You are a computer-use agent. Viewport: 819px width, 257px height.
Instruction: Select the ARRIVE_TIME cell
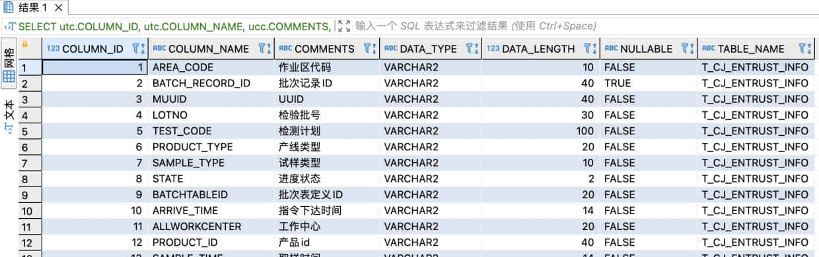click(x=211, y=210)
